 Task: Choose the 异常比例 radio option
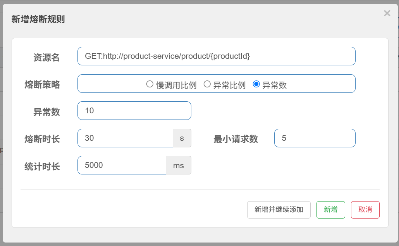(x=207, y=84)
